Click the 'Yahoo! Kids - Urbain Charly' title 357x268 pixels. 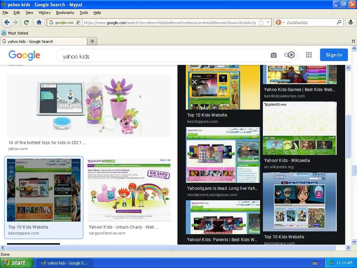click(x=124, y=227)
